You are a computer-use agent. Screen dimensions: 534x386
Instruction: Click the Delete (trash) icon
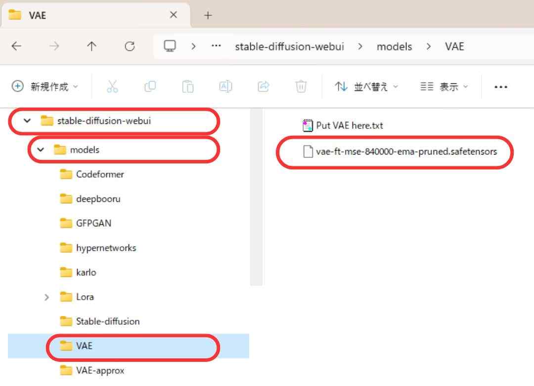coord(302,86)
